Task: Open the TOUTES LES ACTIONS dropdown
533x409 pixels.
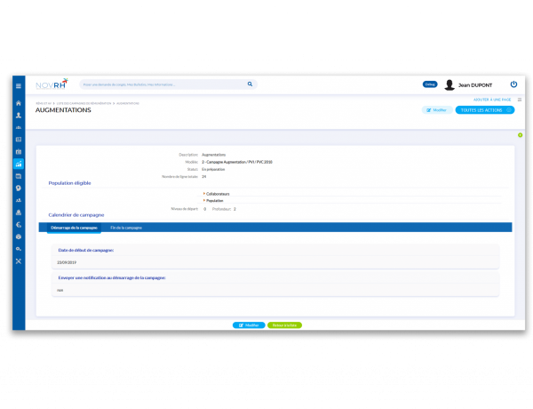Action: (x=484, y=110)
